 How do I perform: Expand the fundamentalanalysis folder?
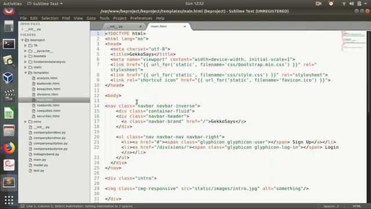26,62
